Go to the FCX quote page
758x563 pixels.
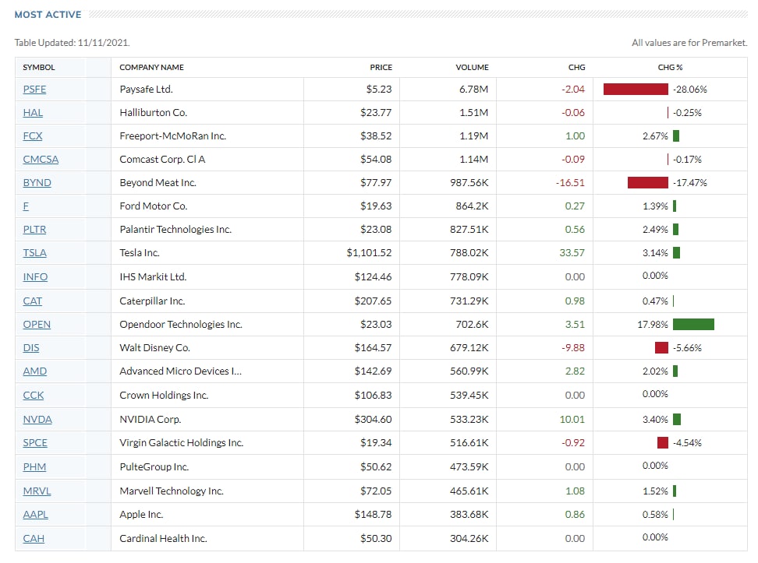(x=33, y=136)
